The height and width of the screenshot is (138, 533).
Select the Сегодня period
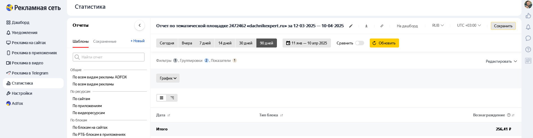pos(167,43)
